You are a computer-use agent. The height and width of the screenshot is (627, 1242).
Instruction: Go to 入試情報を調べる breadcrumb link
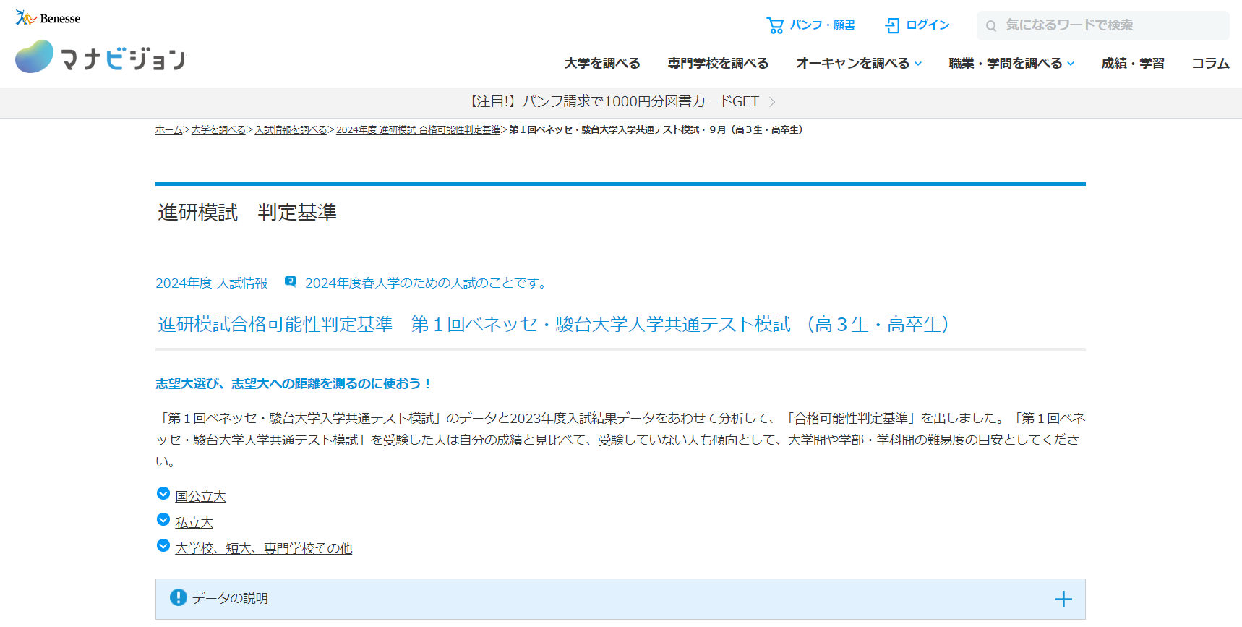coord(291,130)
